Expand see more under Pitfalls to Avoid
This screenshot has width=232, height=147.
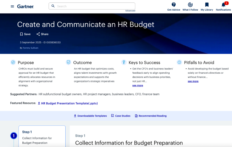(x=193, y=81)
